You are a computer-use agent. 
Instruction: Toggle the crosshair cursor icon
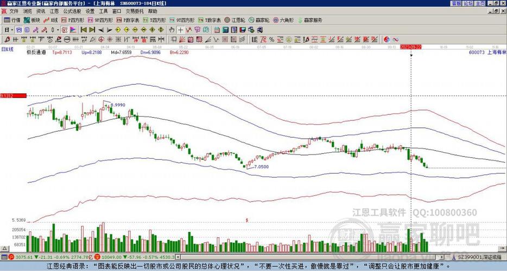(180, 30)
